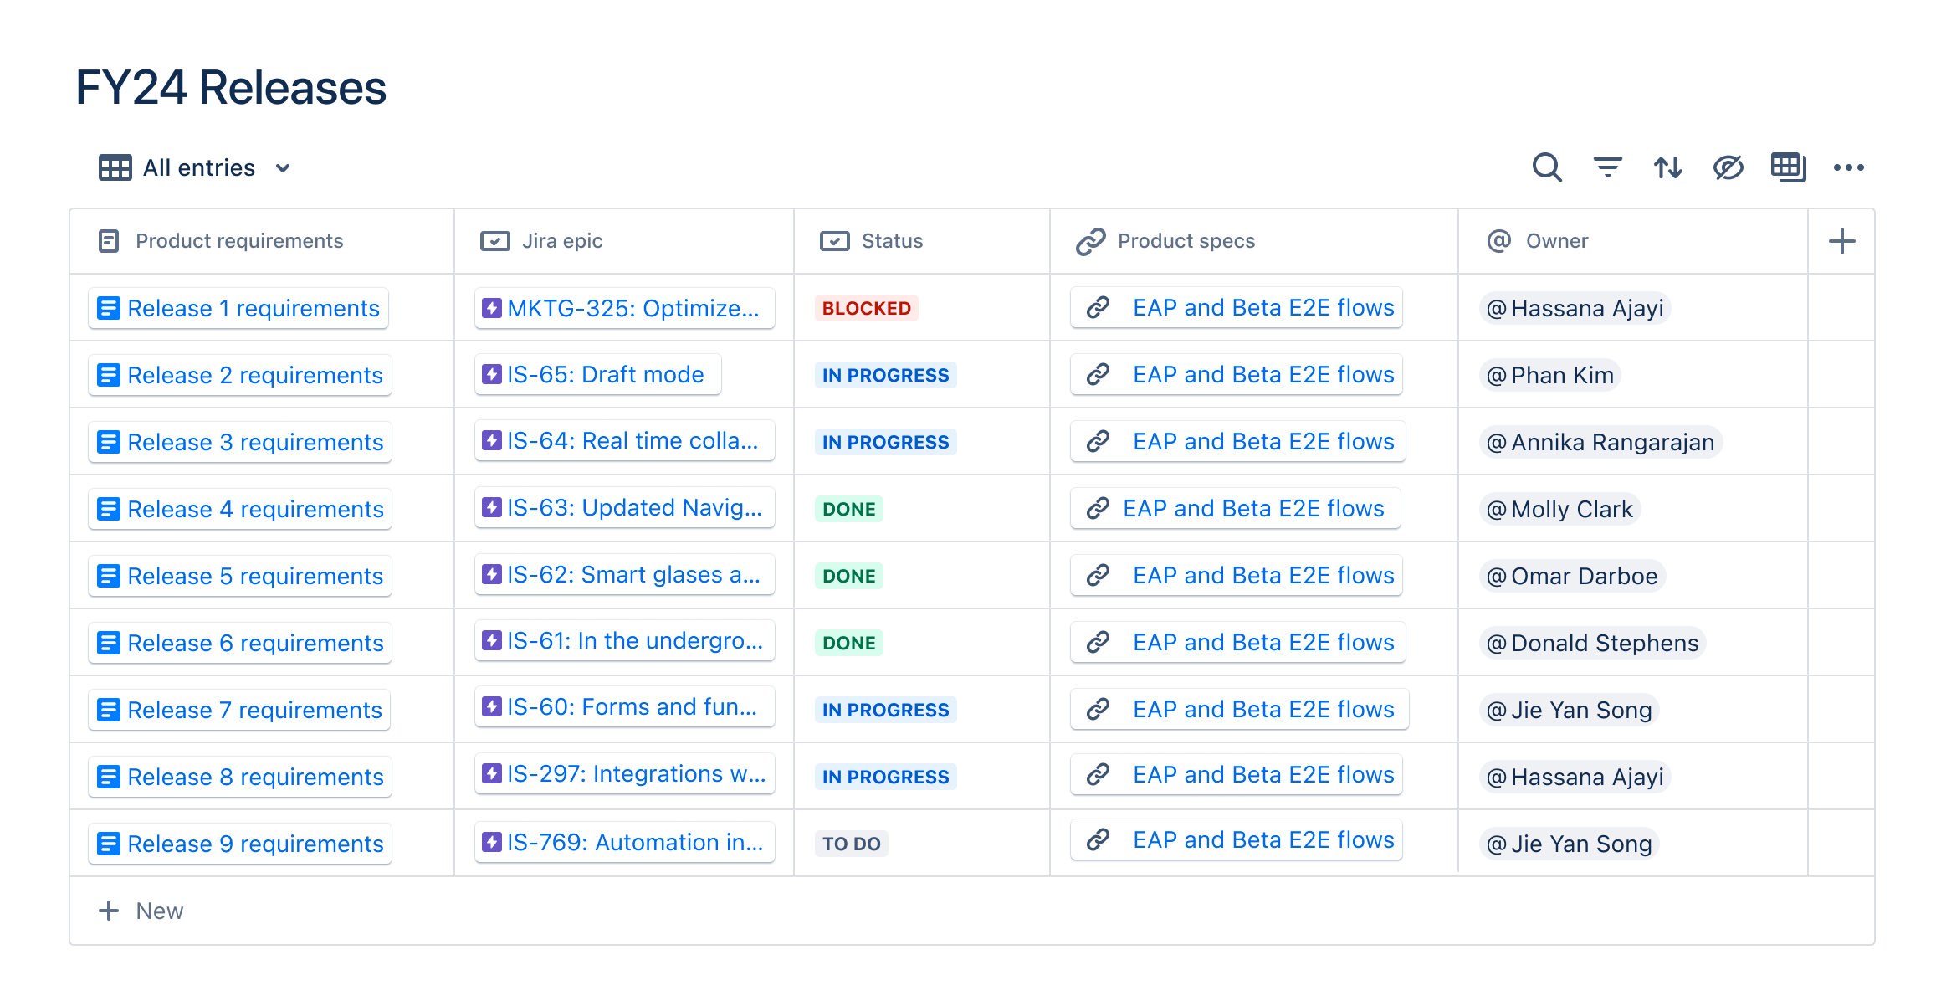Click the @ Molly Clark owner tag

coord(1559,508)
